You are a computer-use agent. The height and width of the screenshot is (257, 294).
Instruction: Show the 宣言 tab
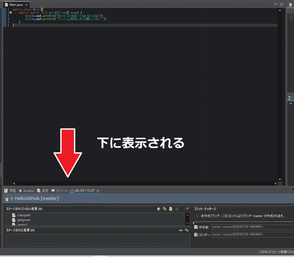coord(43,191)
